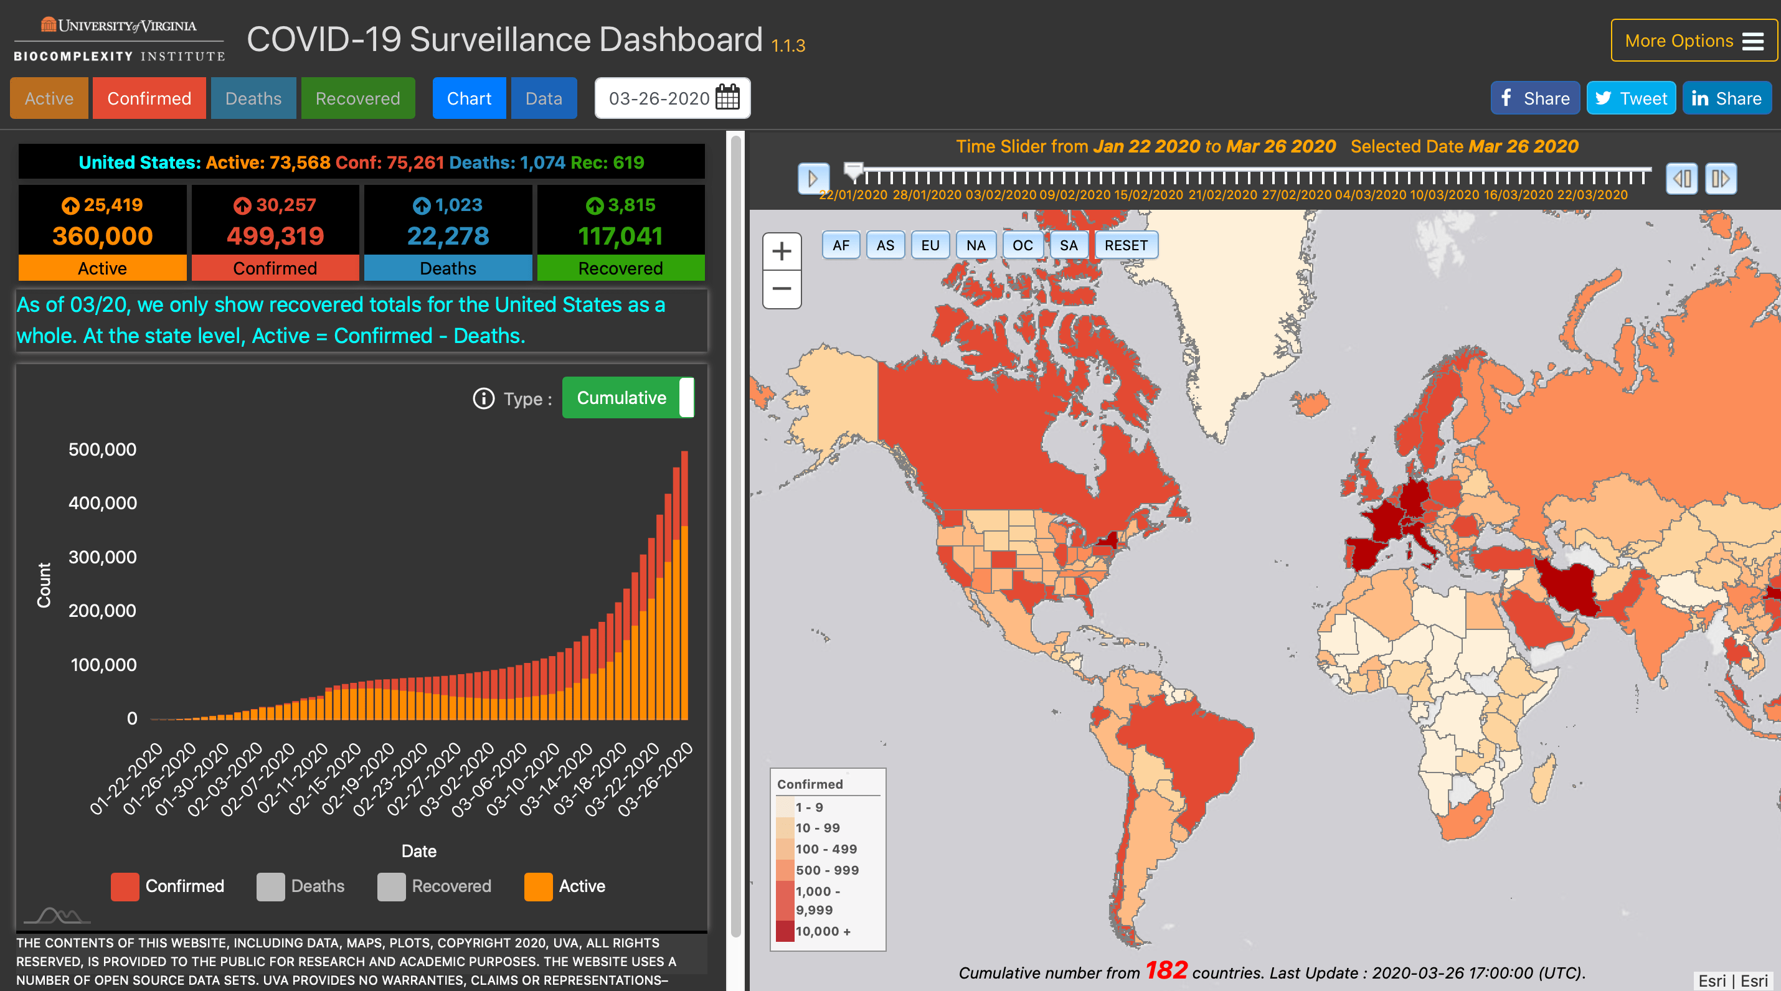
Task: Switch to the Data tab
Action: click(544, 98)
